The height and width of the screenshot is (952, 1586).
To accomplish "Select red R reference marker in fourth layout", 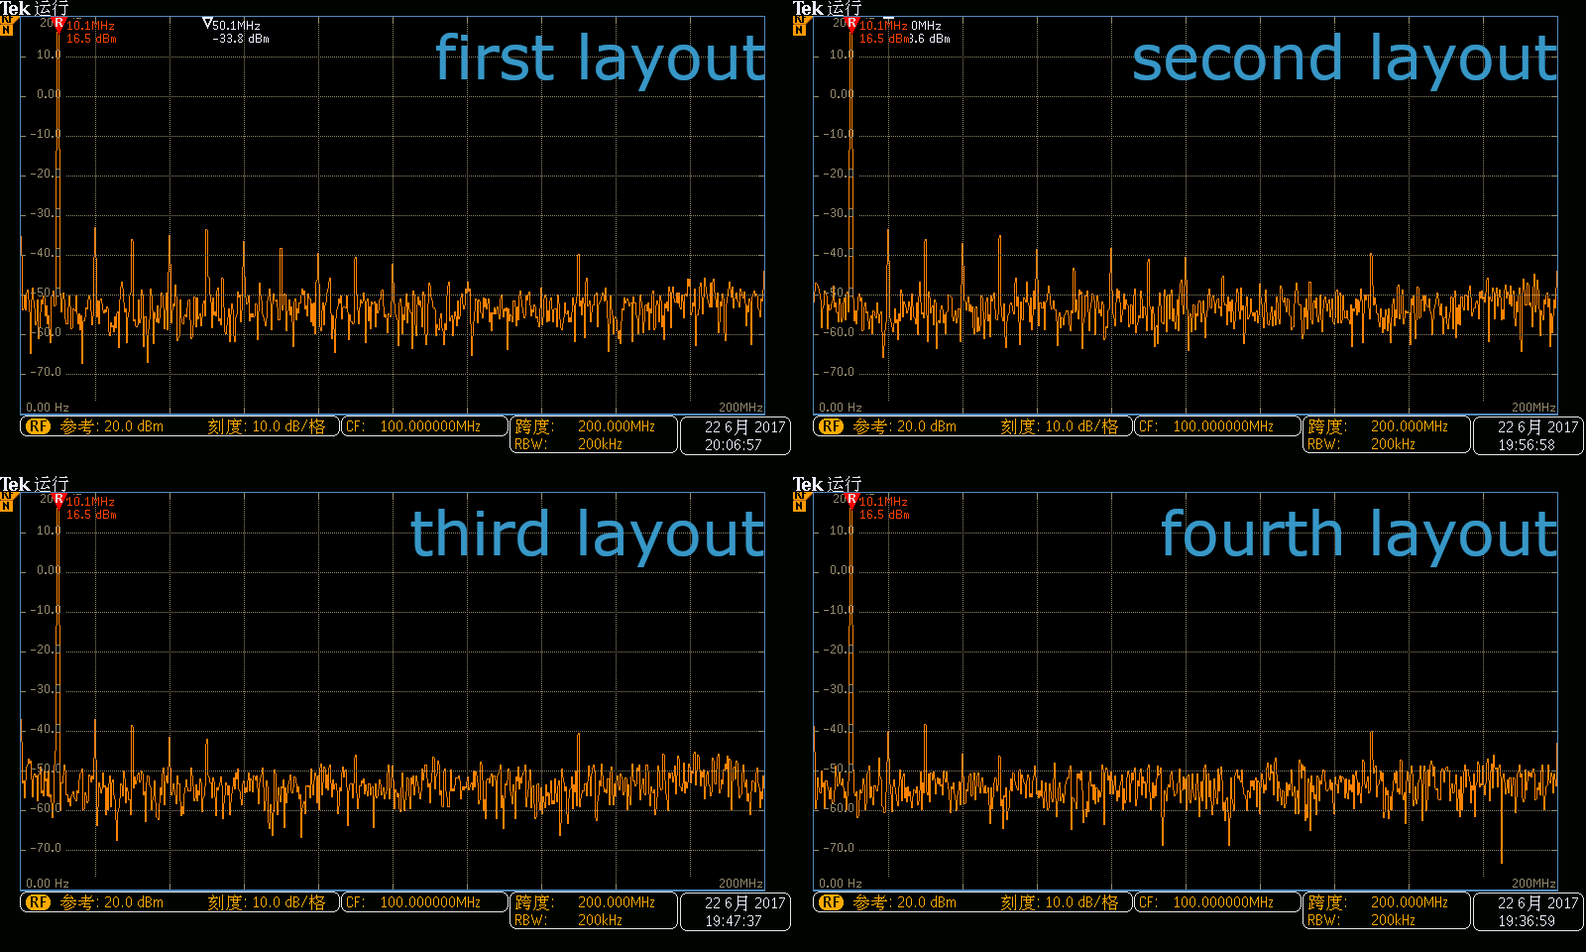I will coord(851,500).
